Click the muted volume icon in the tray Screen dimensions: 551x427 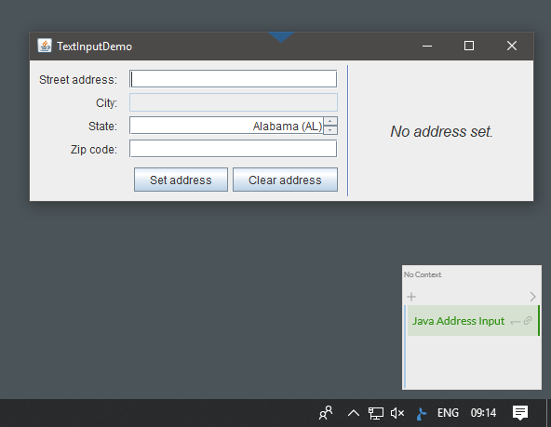(x=397, y=413)
